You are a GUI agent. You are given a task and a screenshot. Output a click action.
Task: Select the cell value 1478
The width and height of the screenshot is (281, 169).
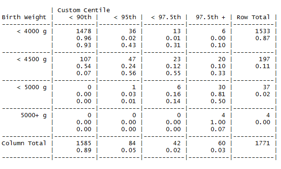pos(84,31)
